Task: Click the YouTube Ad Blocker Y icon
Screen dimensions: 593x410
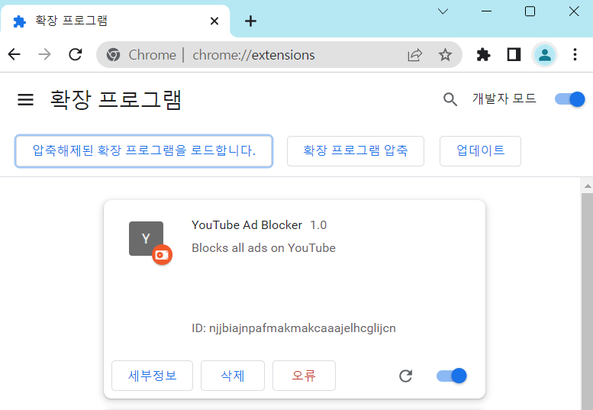Action: point(146,238)
